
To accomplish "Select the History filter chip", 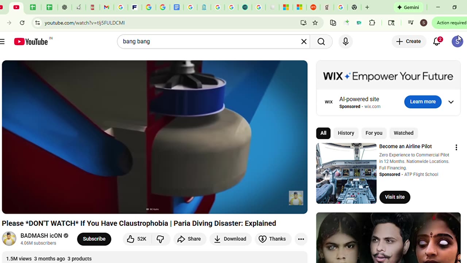I will click(346, 133).
